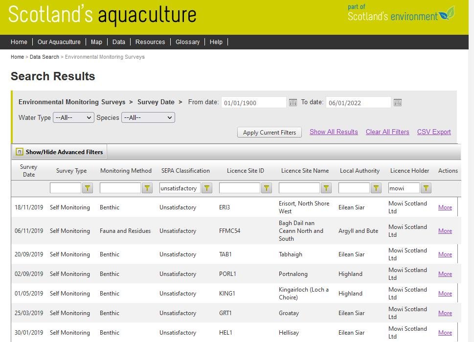
Task: Click the Licence Holder filter text field
Action: (x=404, y=188)
